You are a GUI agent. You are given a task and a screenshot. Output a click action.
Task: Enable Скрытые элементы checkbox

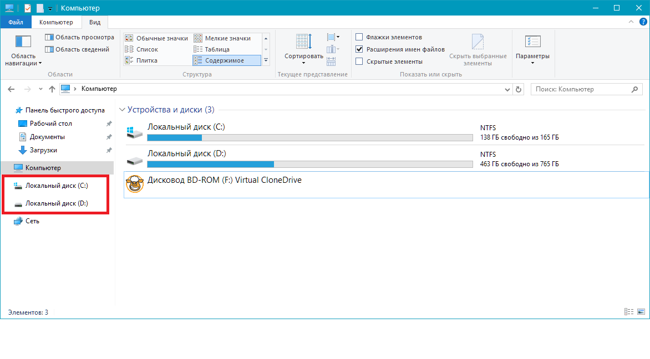359,61
